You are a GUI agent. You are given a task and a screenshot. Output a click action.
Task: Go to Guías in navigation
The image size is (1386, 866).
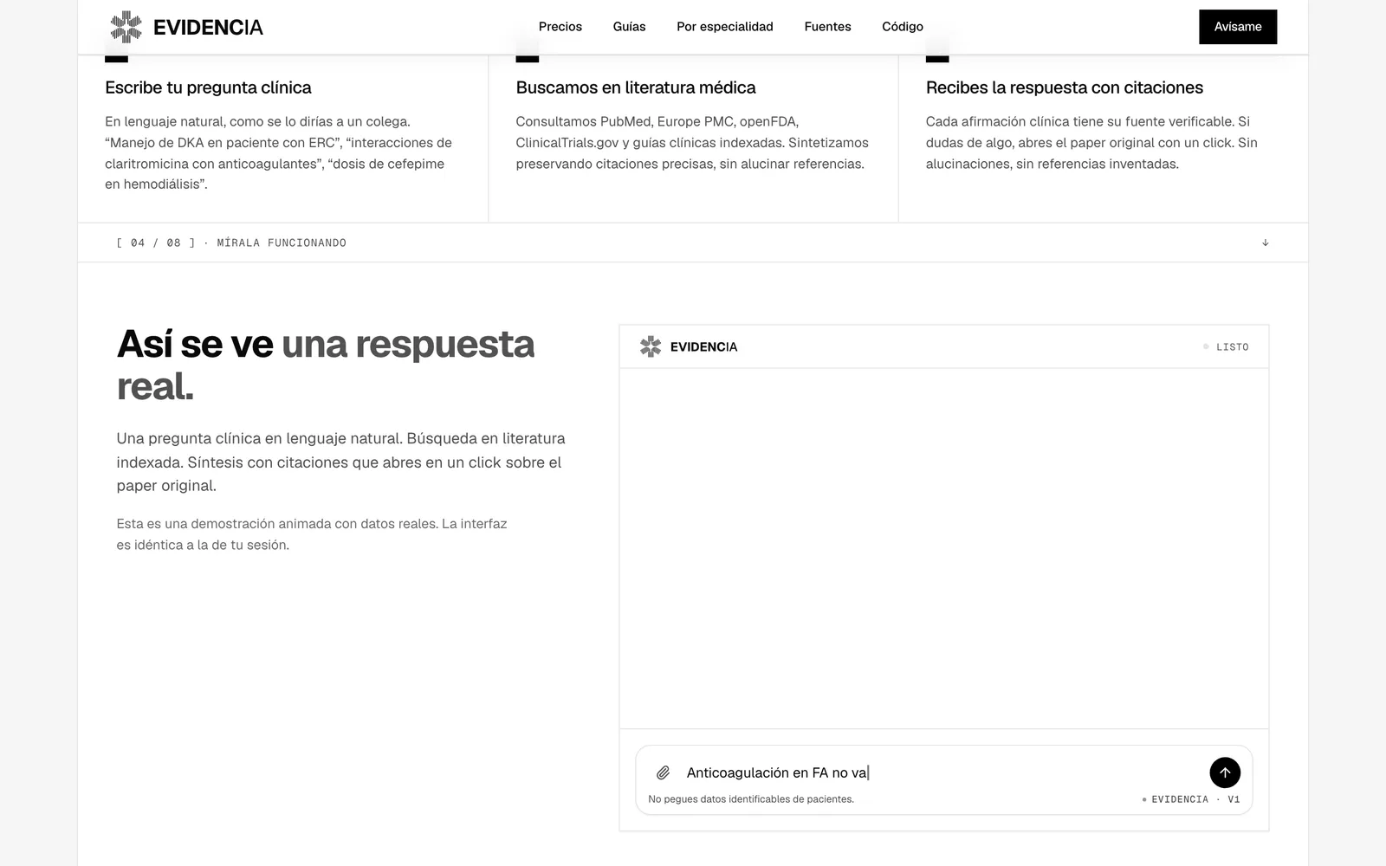(629, 27)
